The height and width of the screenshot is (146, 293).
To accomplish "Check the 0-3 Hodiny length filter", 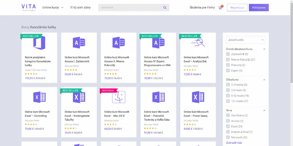I will (x=228, y=85).
